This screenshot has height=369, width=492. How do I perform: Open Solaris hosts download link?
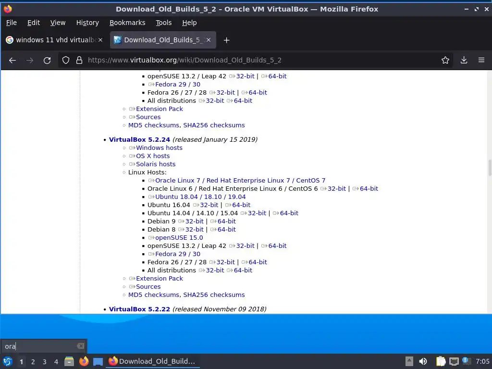(x=156, y=164)
